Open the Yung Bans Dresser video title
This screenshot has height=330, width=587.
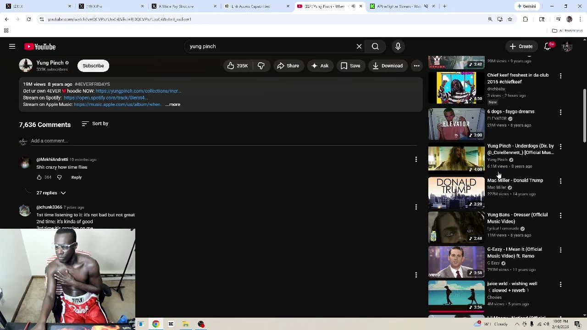517,218
